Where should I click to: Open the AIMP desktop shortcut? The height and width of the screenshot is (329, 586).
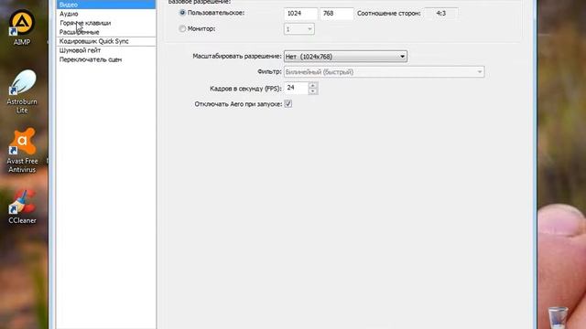[22, 27]
